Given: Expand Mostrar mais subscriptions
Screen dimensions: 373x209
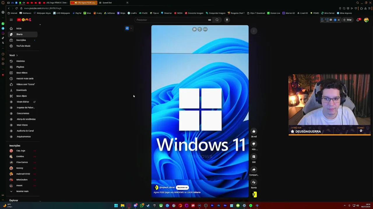Looking at the screenshot, I should 22,191.
